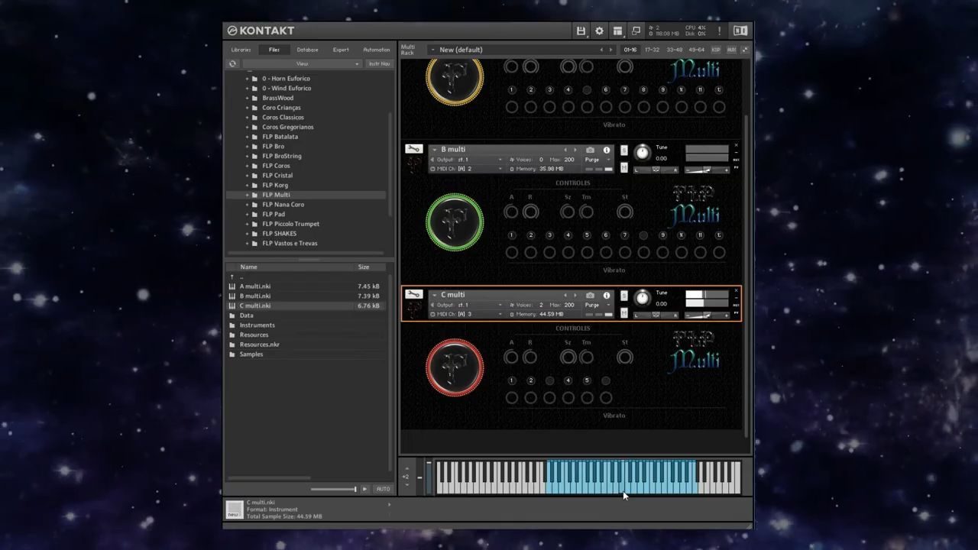Image resolution: width=978 pixels, height=550 pixels.
Task: Expand the FLP Multi folder tree node
Action: click(247, 195)
